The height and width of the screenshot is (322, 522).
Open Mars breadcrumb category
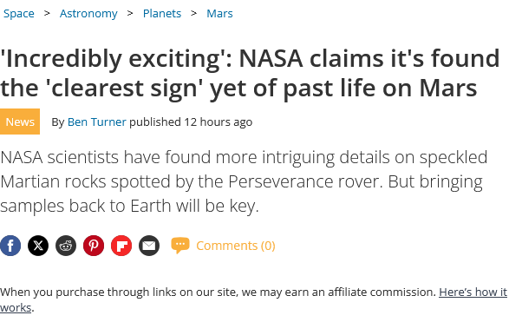tap(219, 13)
